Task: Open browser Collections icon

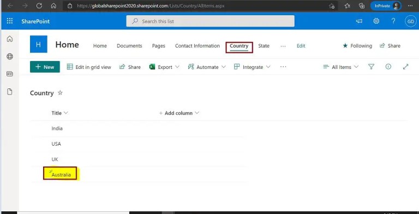Action: coord(362,5)
